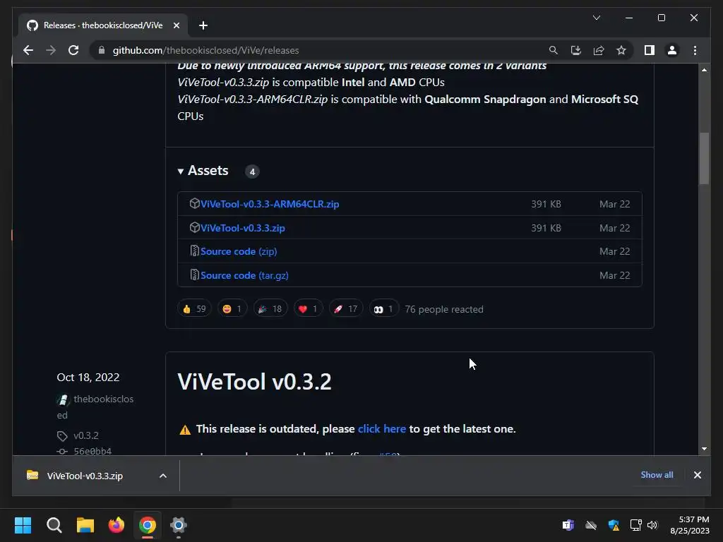The image size is (723, 542).
Task: Open Windows Security tray icon
Action: pos(614,525)
